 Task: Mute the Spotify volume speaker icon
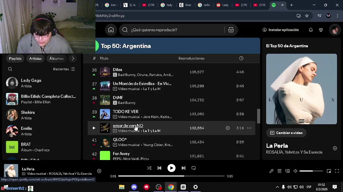[x=295, y=171]
